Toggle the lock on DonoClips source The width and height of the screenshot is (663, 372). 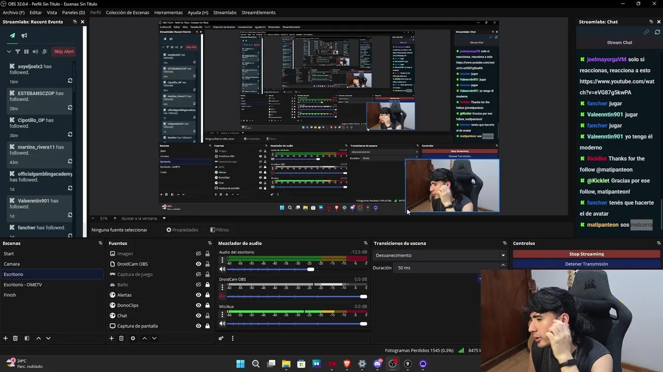pyautogui.click(x=207, y=305)
